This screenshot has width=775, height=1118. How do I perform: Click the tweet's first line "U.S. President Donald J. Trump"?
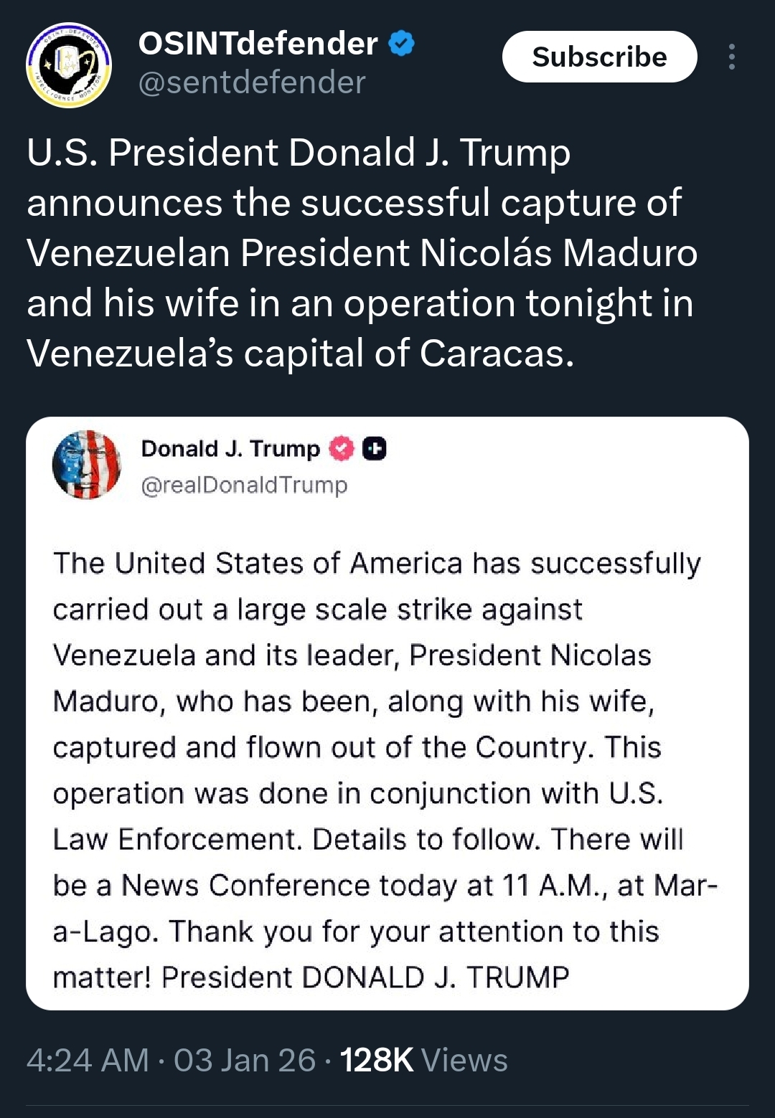click(299, 153)
